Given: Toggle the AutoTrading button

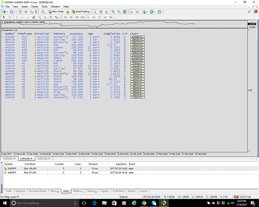Looking at the screenshot, I should tap(81, 12).
